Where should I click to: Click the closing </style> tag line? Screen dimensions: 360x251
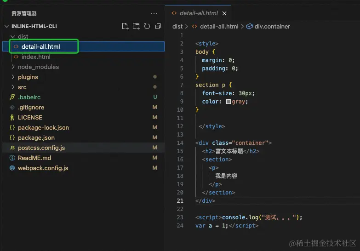pyautogui.click(x=212, y=126)
